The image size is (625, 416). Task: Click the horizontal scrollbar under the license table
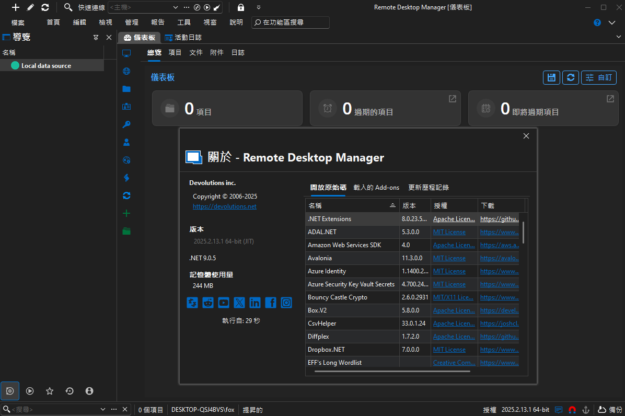392,372
